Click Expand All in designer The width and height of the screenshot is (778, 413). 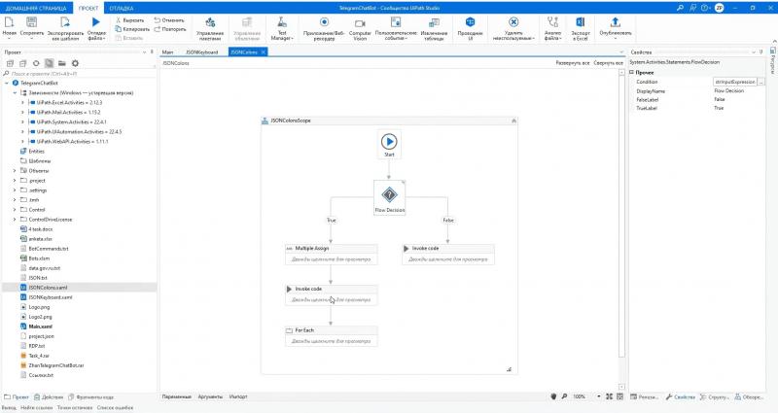[573, 63]
